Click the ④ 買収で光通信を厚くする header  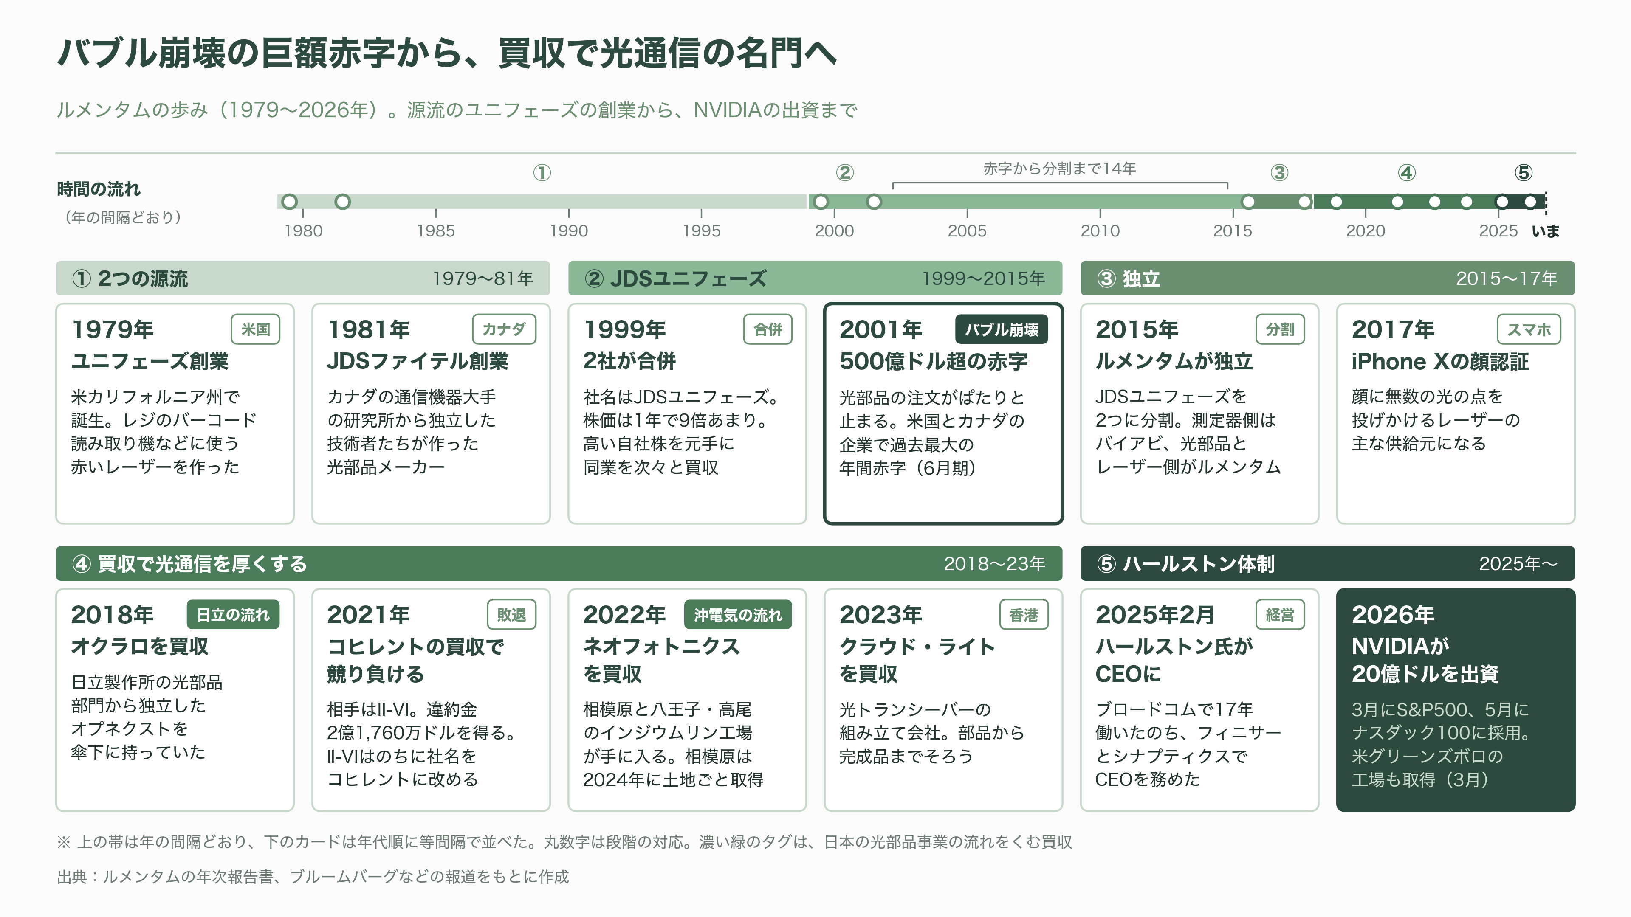(x=559, y=563)
